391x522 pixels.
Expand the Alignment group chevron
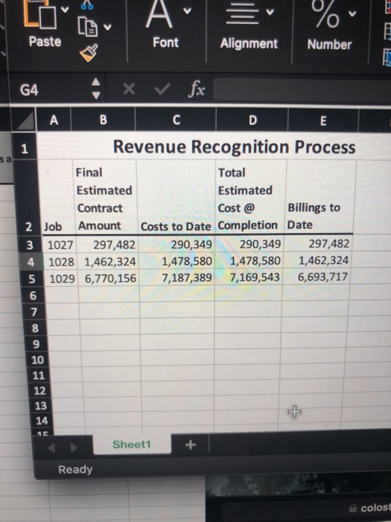coord(270,12)
